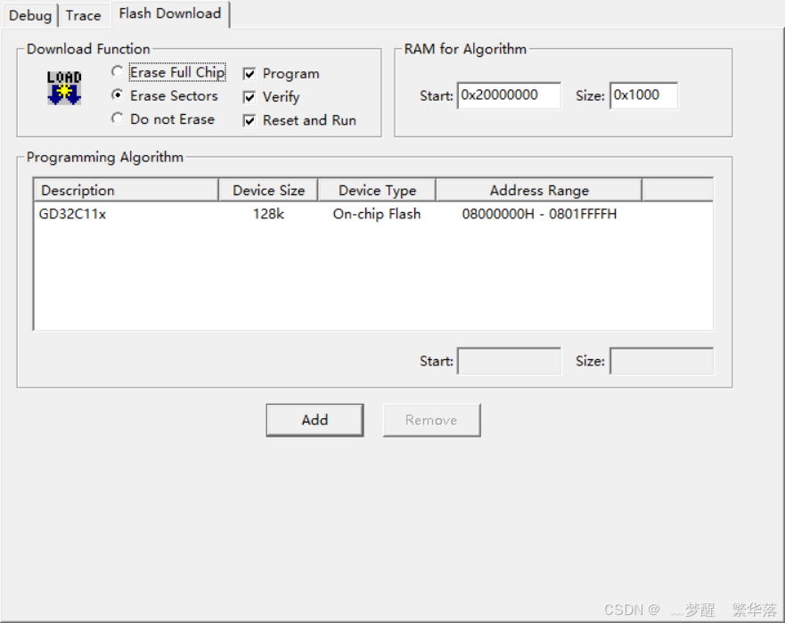Screen dimensions: 785x623
Task: Edit RAM for Algorithm Size field
Action: coord(644,95)
